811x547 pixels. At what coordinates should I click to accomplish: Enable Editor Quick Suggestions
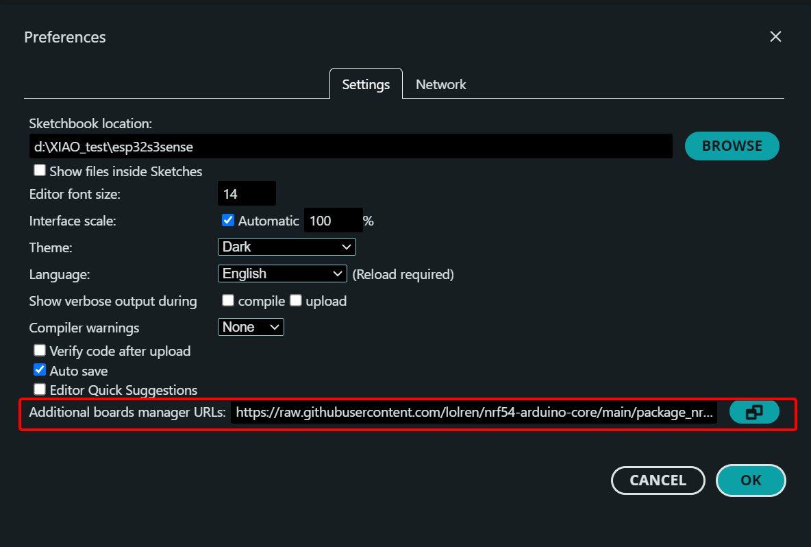(x=40, y=390)
